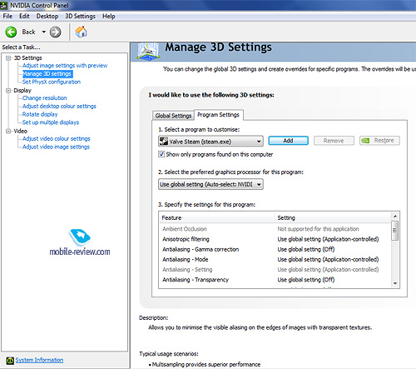Image resolution: width=416 pixels, height=369 pixels.
Task: Open the 3D Settings menu
Action: pos(80,17)
